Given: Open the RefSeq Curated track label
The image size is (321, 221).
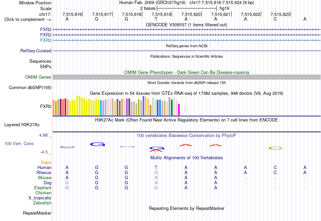Looking at the screenshot, I should click(x=35, y=51).
